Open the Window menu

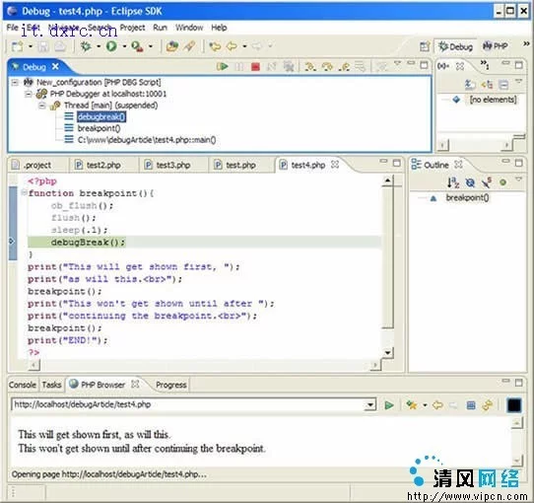coord(189,28)
